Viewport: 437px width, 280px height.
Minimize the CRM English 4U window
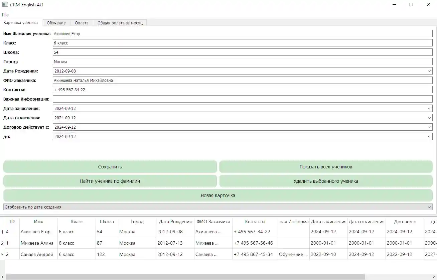click(394, 5)
